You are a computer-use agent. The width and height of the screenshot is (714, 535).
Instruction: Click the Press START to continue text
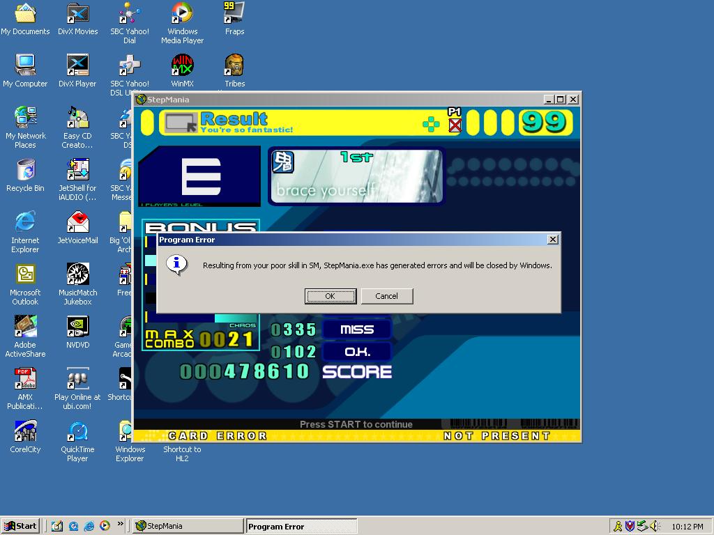click(x=356, y=424)
